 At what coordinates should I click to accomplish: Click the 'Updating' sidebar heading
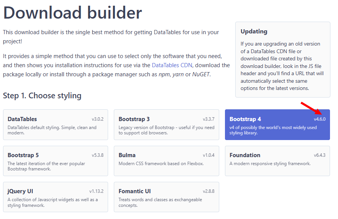(254, 32)
